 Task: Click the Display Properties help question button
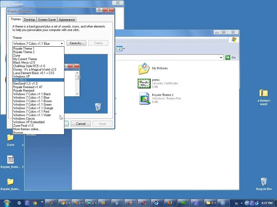tap(99, 10)
